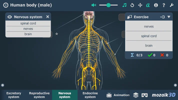178x100 pixels.
Task: Select 'spinal cord' in the Exercise panel
Action: (x=149, y=36)
